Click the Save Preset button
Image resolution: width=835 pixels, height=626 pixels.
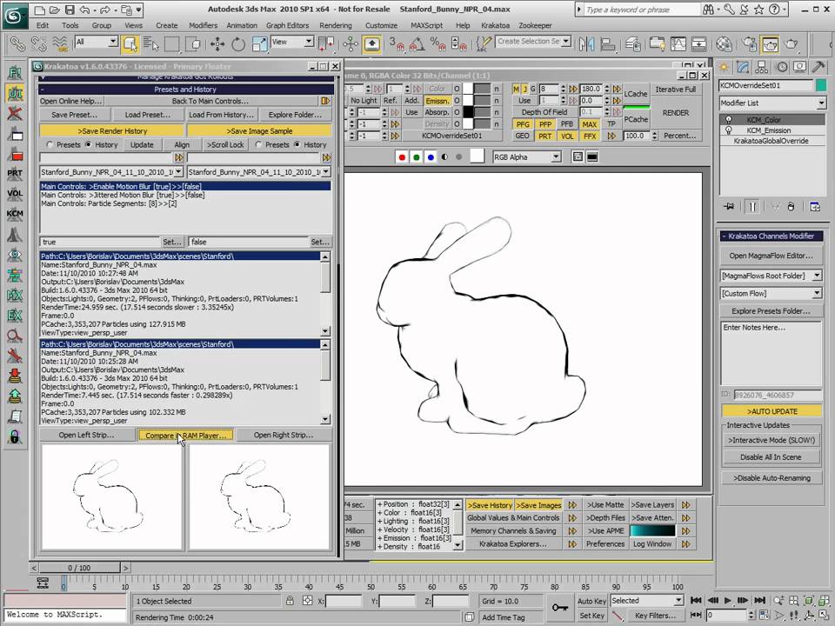(75, 115)
